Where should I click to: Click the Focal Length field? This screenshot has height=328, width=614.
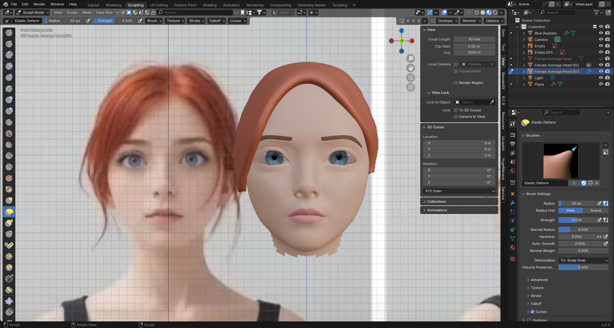tap(474, 39)
